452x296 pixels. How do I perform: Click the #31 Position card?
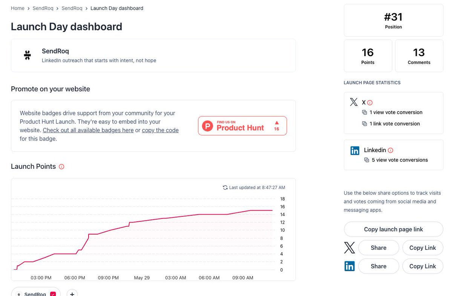pyautogui.click(x=394, y=20)
